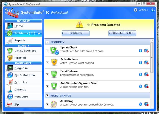Click the yellow warning triangle icon

click(x=79, y=24)
